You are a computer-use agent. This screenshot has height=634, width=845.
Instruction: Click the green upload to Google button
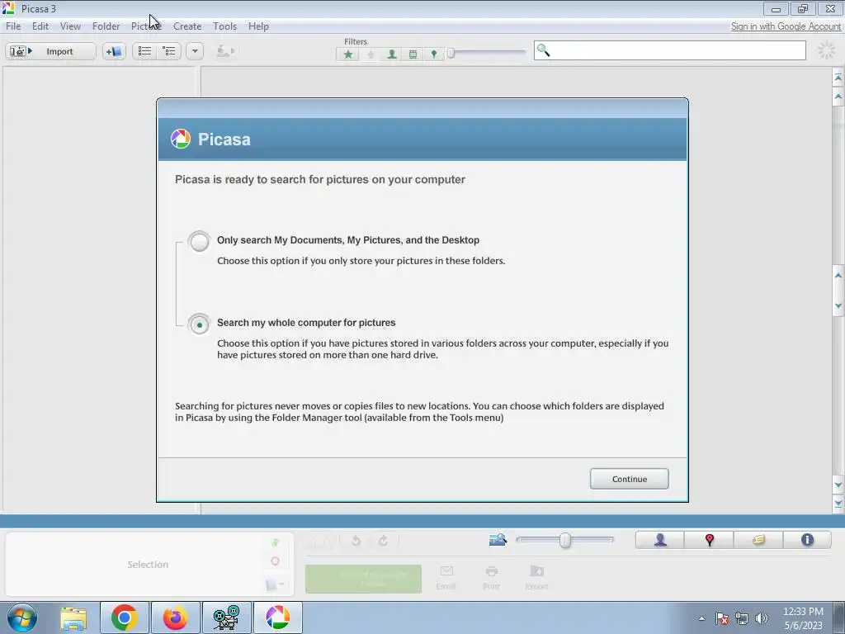tap(363, 579)
